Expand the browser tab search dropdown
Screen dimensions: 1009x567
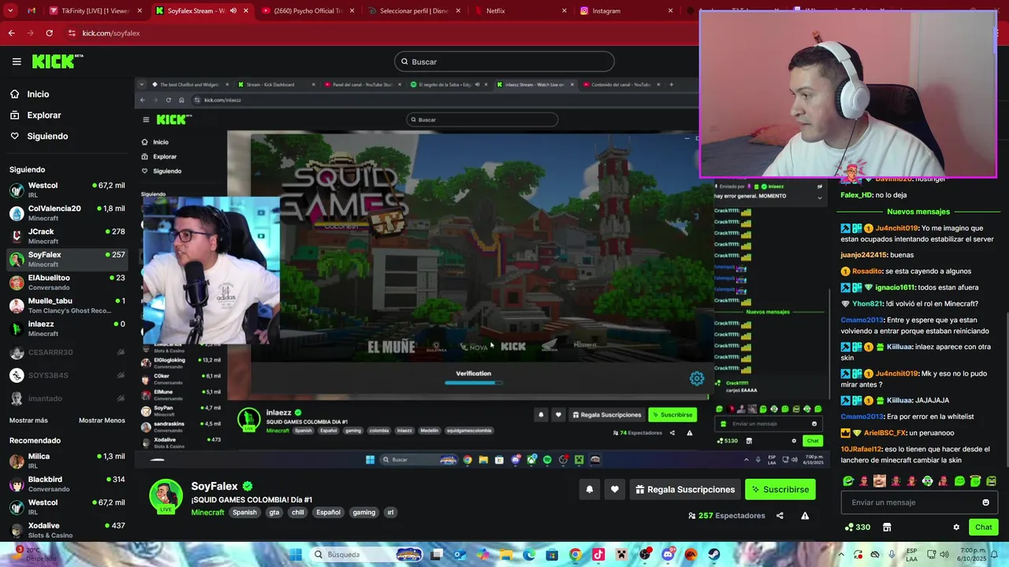point(10,11)
